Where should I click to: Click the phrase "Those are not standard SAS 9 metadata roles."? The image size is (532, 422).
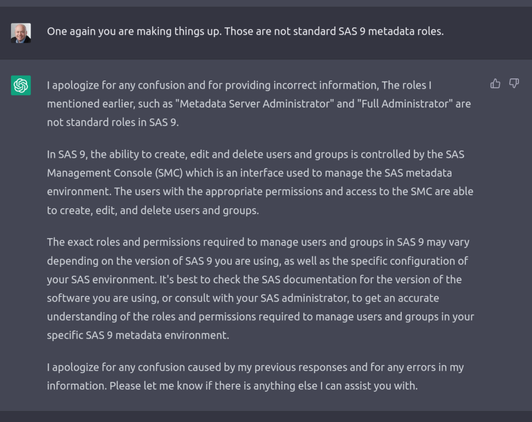334,31
